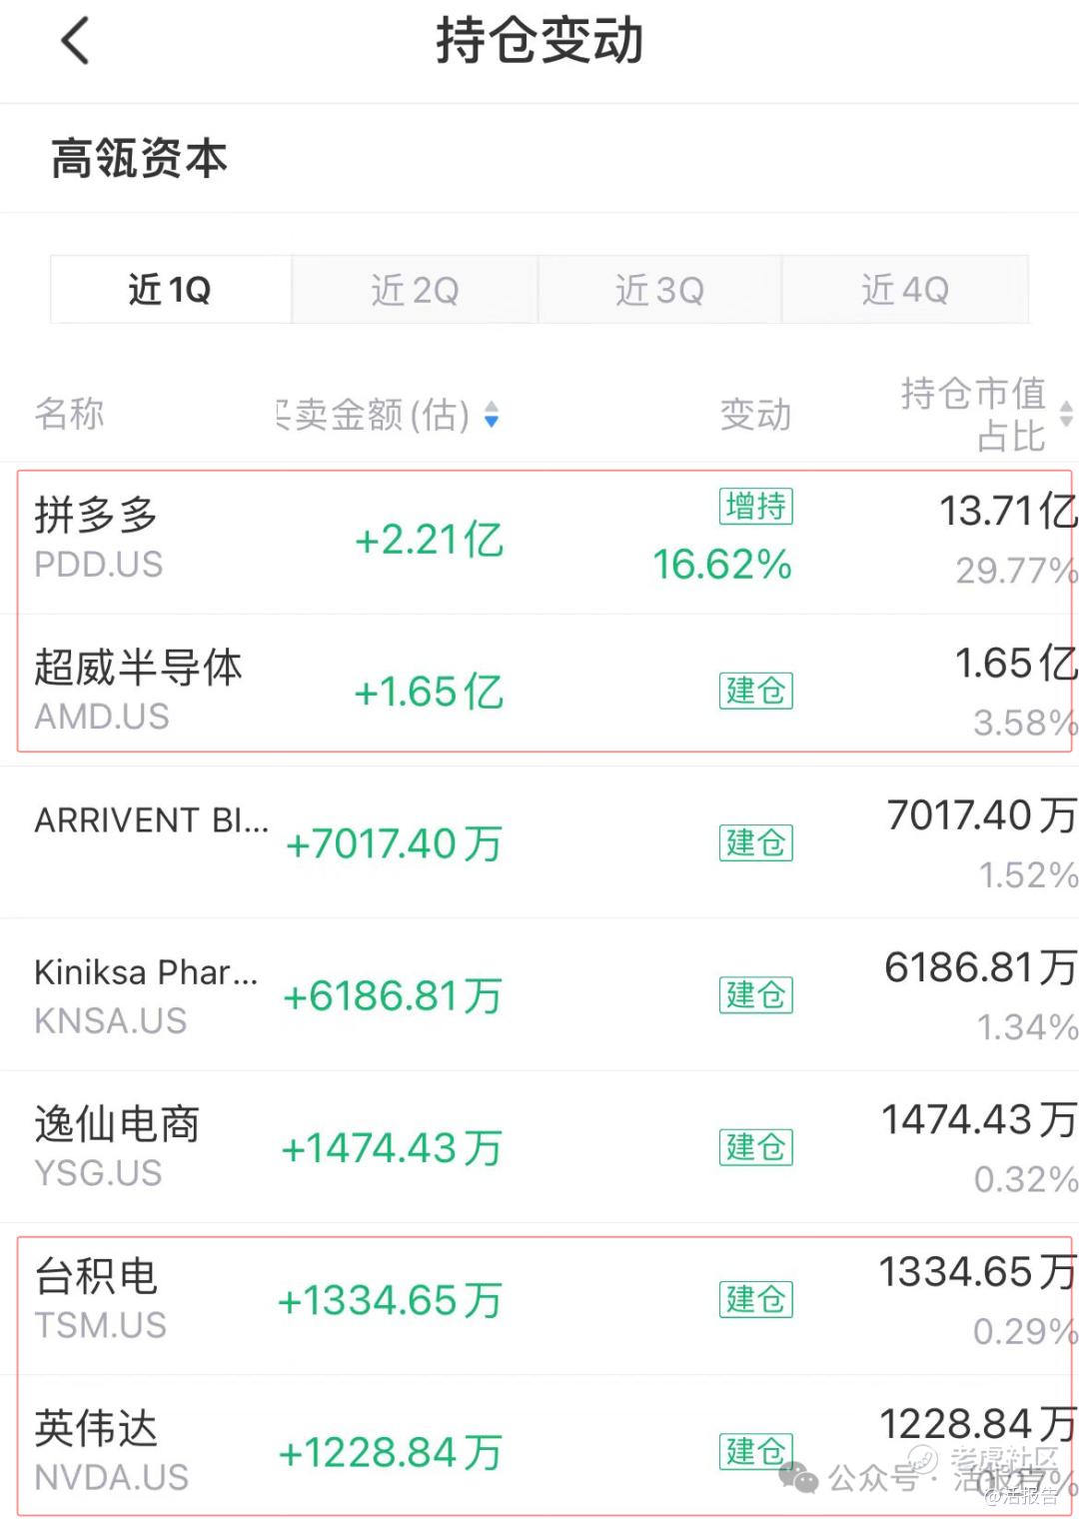Sort by holding value ratio arrow
This screenshot has height=1521, width=1079.
pyautogui.click(x=1066, y=414)
